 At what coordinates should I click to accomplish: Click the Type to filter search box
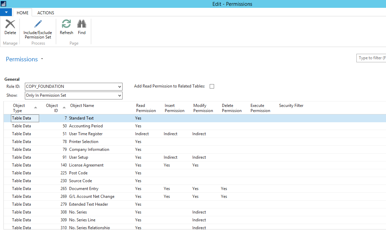(x=371, y=58)
